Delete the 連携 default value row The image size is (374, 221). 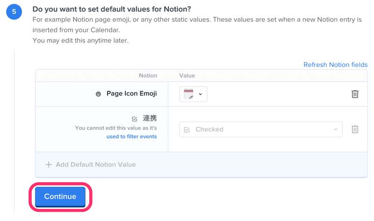(355, 129)
